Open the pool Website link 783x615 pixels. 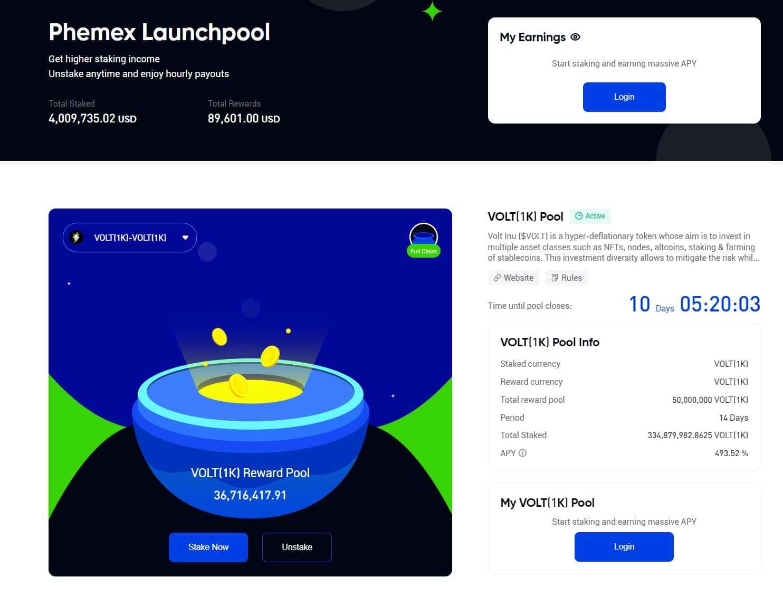pos(513,278)
